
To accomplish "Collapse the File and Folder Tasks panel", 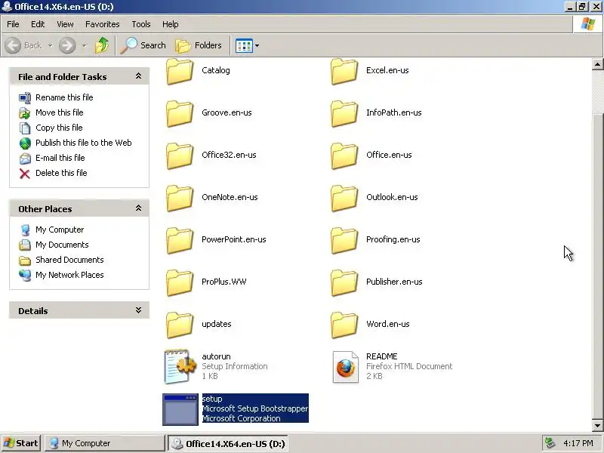I will coord(138,76).
